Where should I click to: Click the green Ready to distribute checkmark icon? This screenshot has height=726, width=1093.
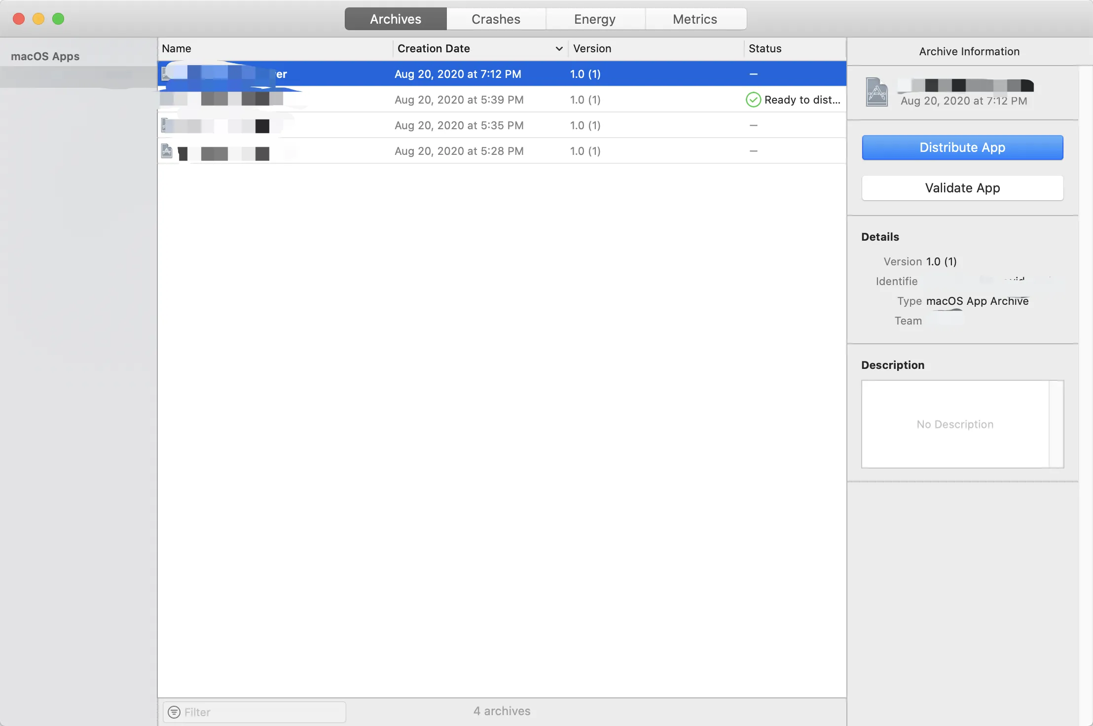(753, 100)
